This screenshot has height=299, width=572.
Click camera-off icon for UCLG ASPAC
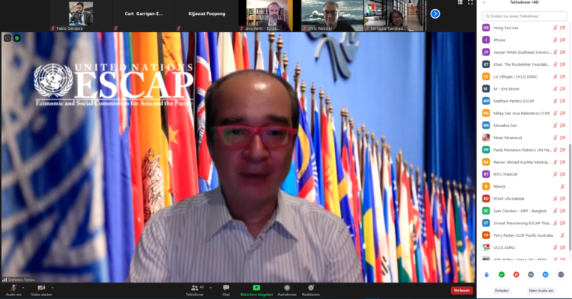pos(562,247)
